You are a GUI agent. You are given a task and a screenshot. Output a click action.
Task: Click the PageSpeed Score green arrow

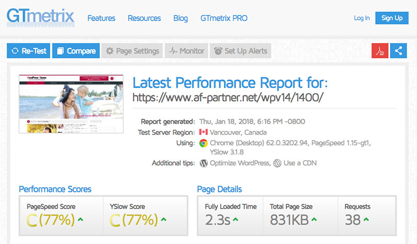click(81, 219)
